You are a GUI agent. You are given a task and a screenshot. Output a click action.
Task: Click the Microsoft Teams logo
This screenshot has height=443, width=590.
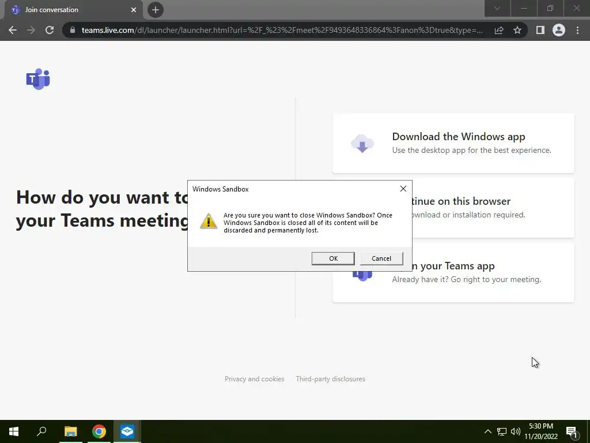pyautogui.click(x=38, y=78)
